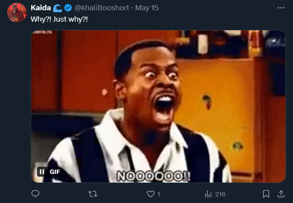Like the tweet with the heart icon
The image size is (293, 203).
click(x=150, y=194)
